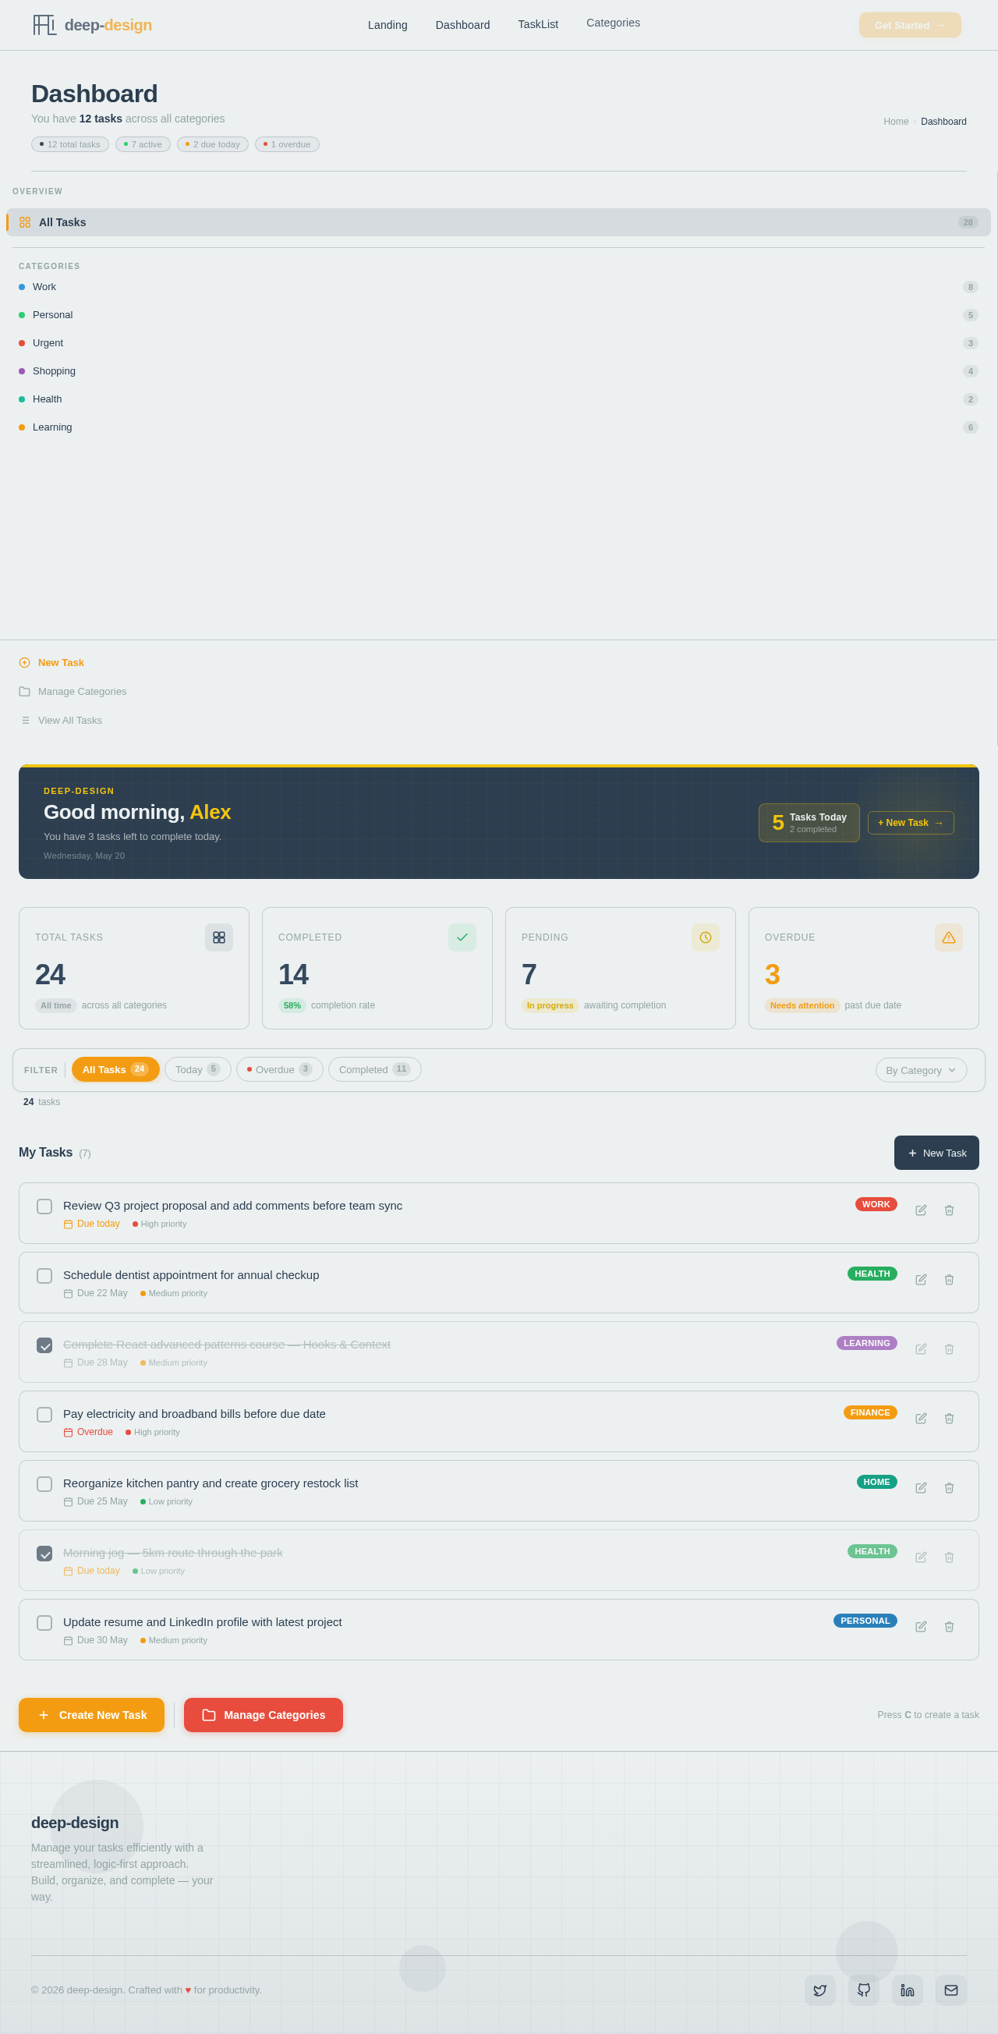Screen dimensions: 998x2034
Task: Delete the Morning jog task
Action: (949, 1557)
